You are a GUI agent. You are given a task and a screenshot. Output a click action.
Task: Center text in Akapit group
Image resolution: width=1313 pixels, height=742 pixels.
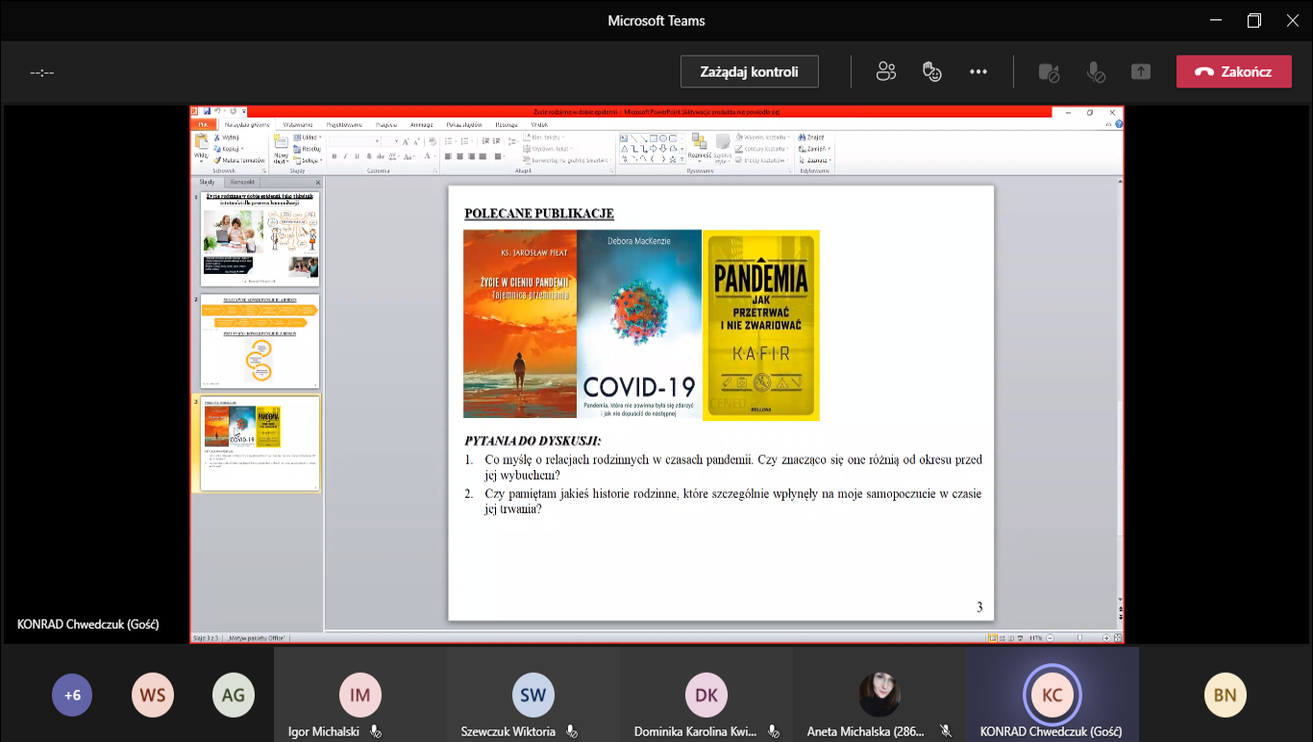(x=459, y=157)
